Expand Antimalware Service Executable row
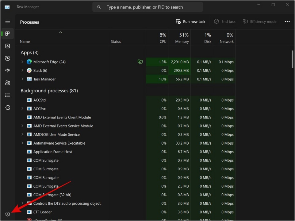The width and height of the screenshot is (295, 221). tap(22, 143)
